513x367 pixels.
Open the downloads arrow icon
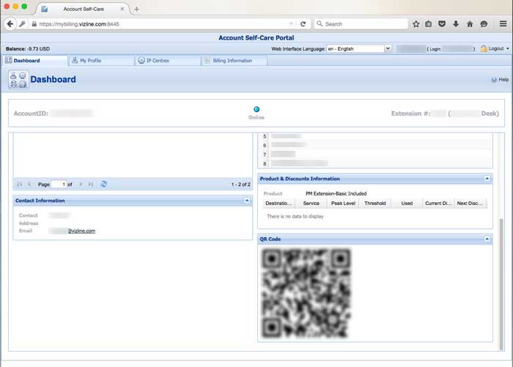coord(456,24)
